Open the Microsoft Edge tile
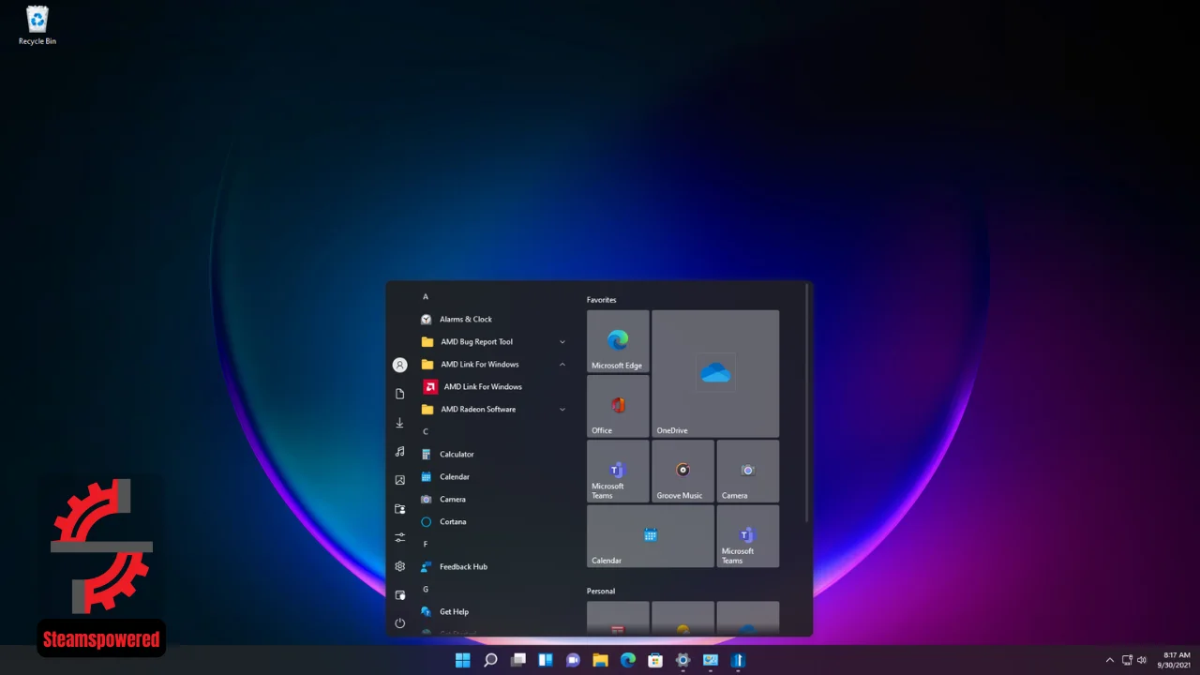The height and width of the screenshot is (675, 1200). tap(618, 341)
